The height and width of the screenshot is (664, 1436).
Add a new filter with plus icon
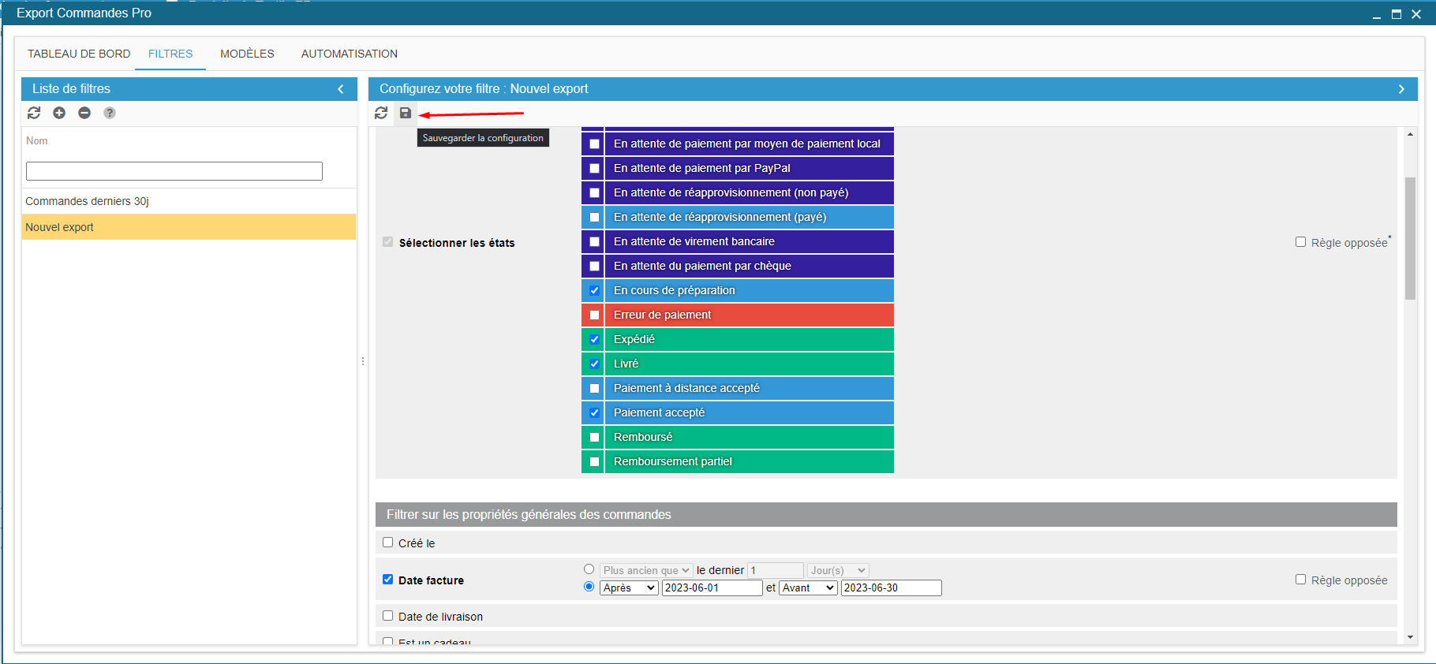59,113
